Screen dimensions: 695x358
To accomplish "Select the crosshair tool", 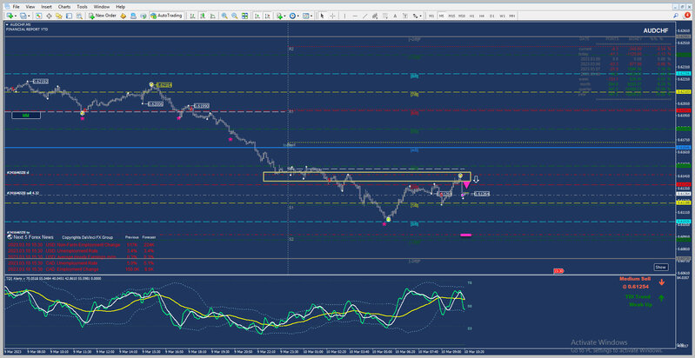I will click(x=332, y=16).
